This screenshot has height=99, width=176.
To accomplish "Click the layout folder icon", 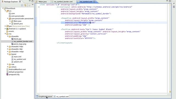I will pos(10,54).
